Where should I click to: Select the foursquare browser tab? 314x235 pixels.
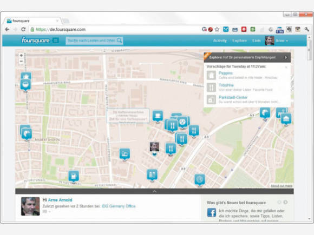click(32, 21)
